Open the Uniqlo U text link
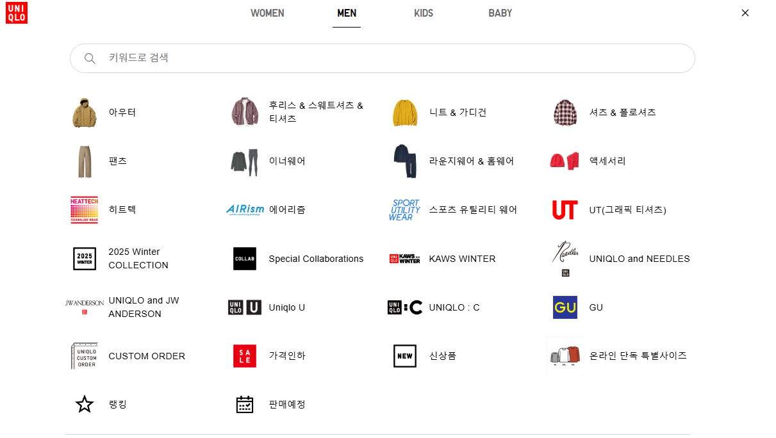 coord(287,307)
